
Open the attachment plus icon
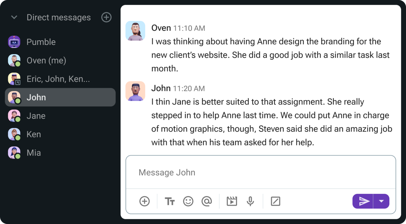144,201
